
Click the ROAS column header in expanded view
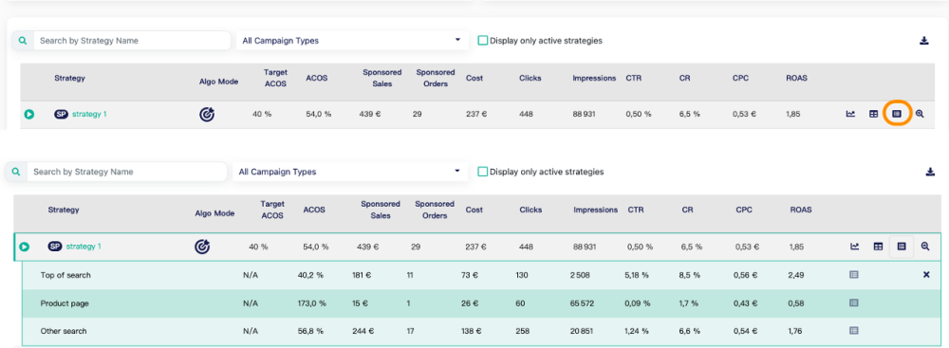(801, 210)
